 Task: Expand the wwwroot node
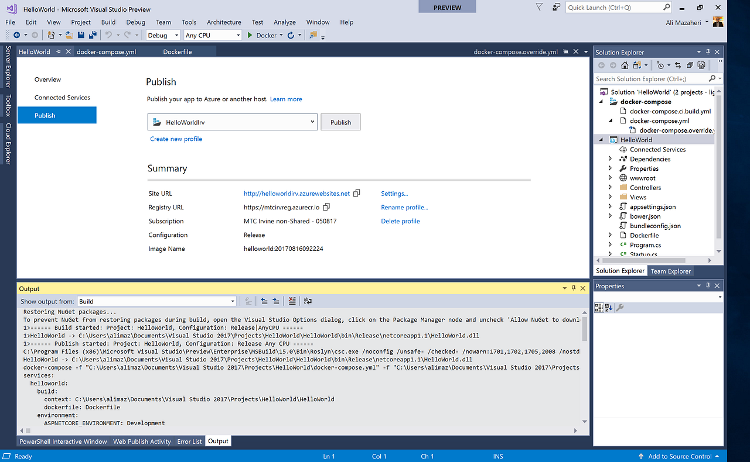(610, 178)
